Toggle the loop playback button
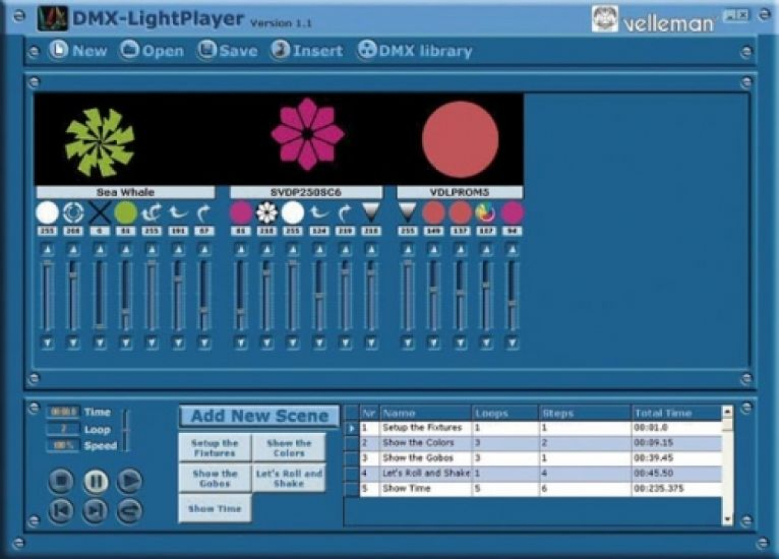Viewport: 779px width, 559px height. click(130, 511)
